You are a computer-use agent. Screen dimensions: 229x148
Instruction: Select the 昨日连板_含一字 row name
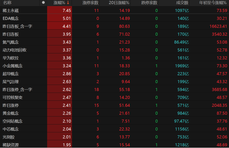[x=17, y=26]
